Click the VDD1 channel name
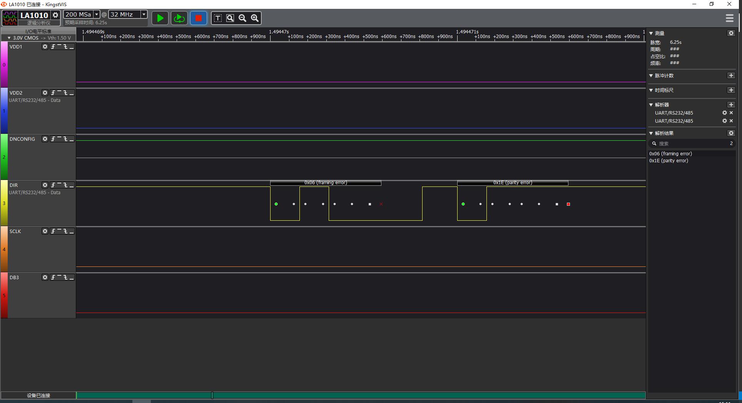Image resolution: width=742 pixels, height=403 pixels. click(16, 47)
